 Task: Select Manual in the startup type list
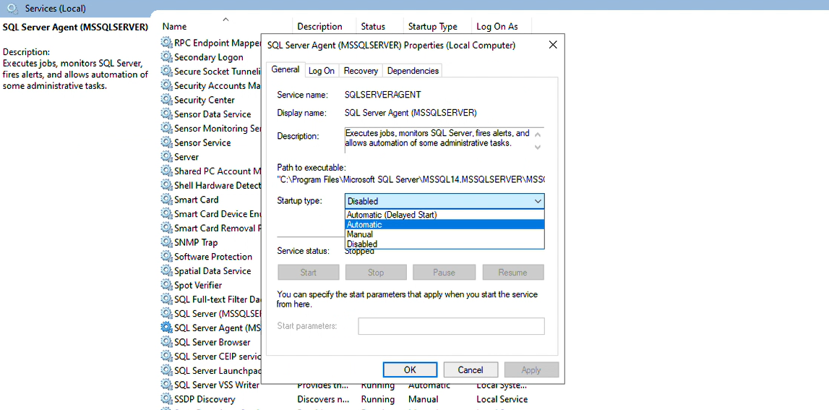point(444,234)
